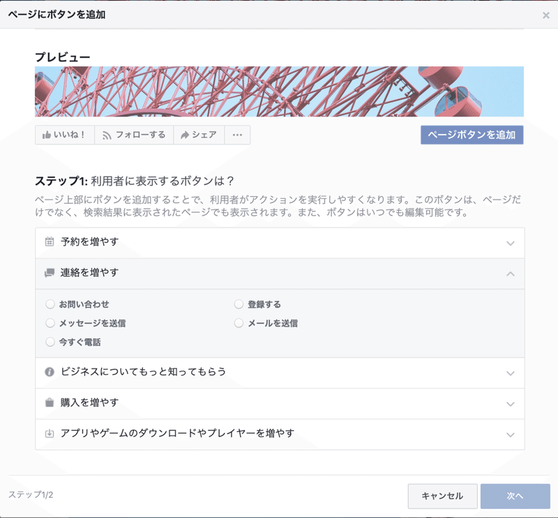The width and height of the screenshot is (558, 518).
Task: Click the キャンセル button
Action: pos(442,496)
